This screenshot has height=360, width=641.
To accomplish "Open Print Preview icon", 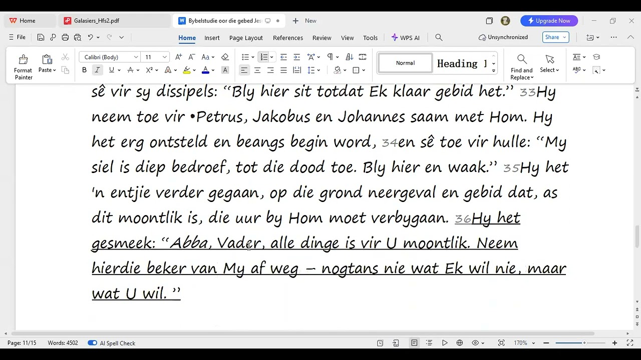I will pyautogui.click(x=77, y=37).
